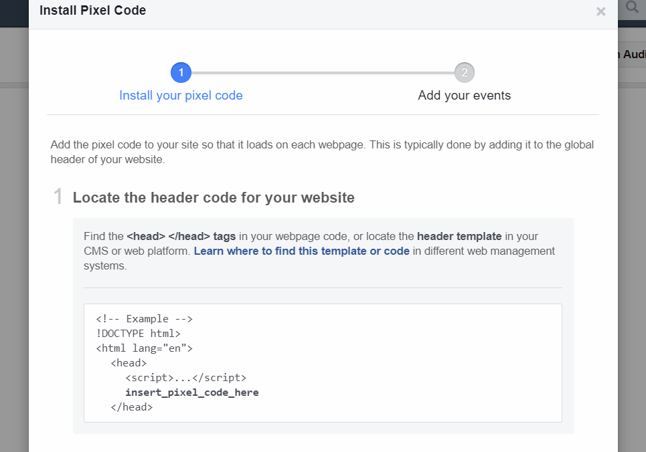Select step 1 circle in progress tracker
The width and height of the screenshot is (646, 452).
(x=181, y=72)
